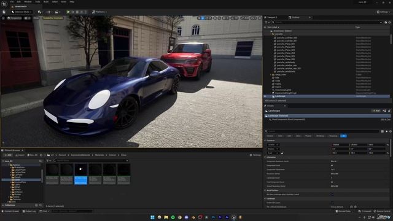Open the Outliner filter icon
Image resolution: width=393 pixels, height=221 pixels.
(267, 22)
